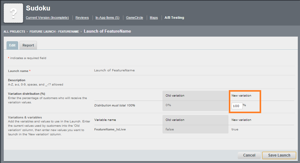Navigate to GameCircle link

(x=134, y=18)
